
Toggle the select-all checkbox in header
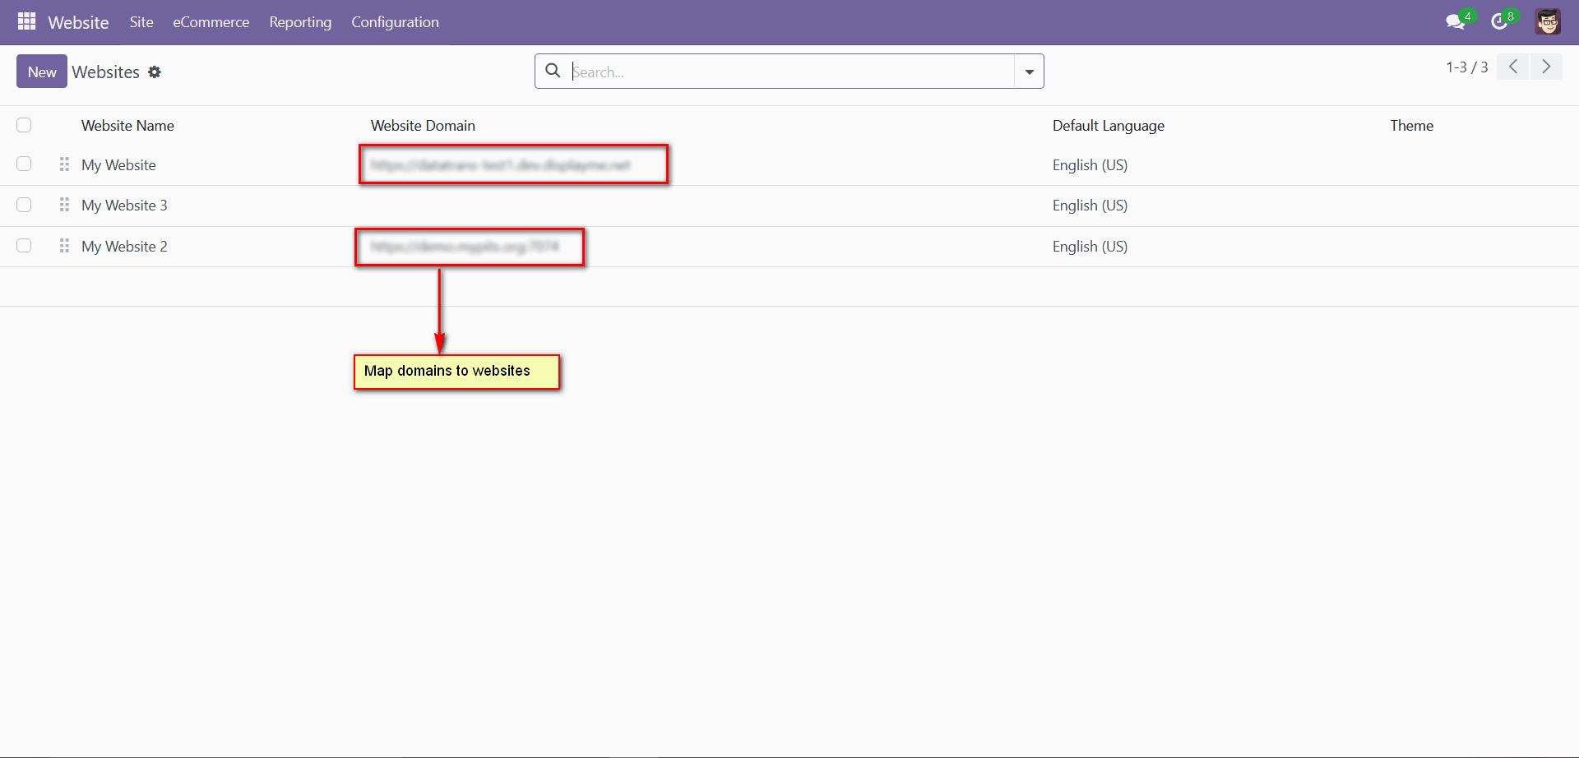(x=24, y=125)
